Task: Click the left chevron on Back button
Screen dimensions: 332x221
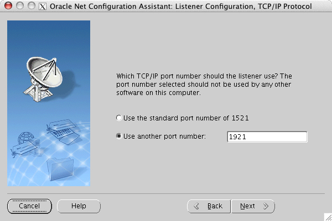Action: [196, 206]
